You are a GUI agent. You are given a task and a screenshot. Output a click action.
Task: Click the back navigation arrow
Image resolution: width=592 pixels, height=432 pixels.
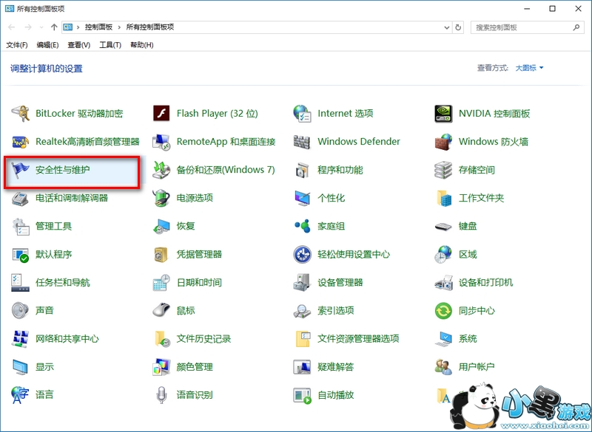(12, 27)
